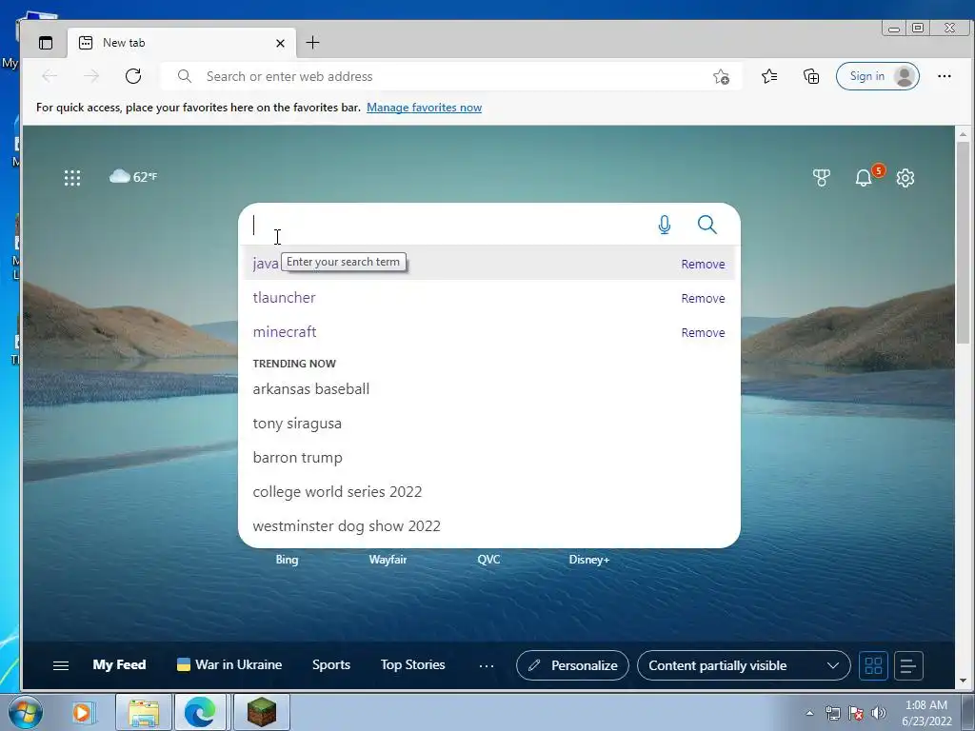
Task: Open the QVC quick link
Action: (488, 560)
